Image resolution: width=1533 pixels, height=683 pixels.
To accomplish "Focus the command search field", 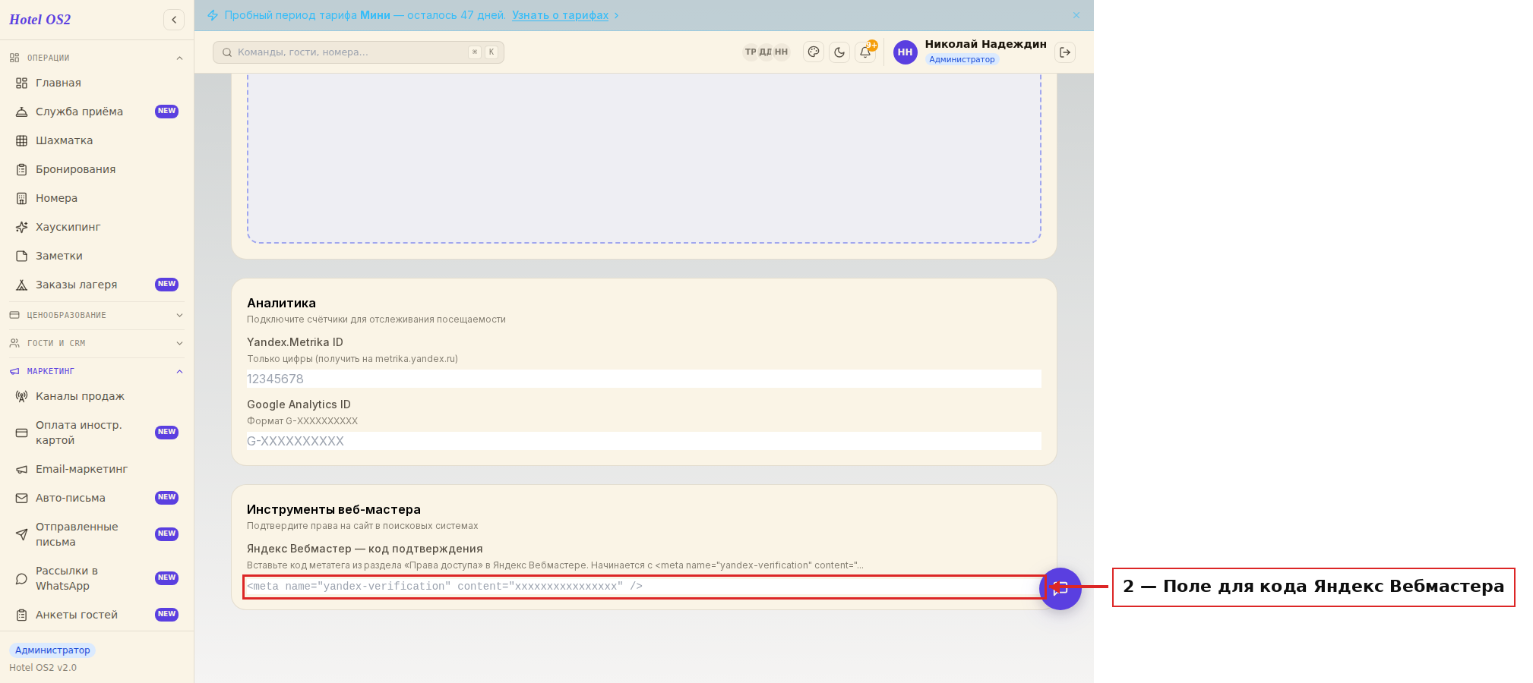I will click(359, 52).
